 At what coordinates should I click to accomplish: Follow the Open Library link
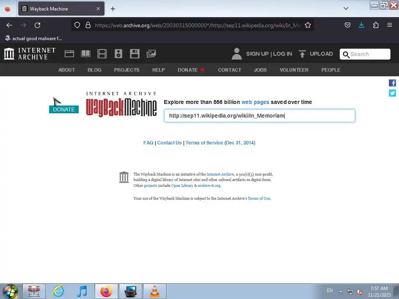182,186
